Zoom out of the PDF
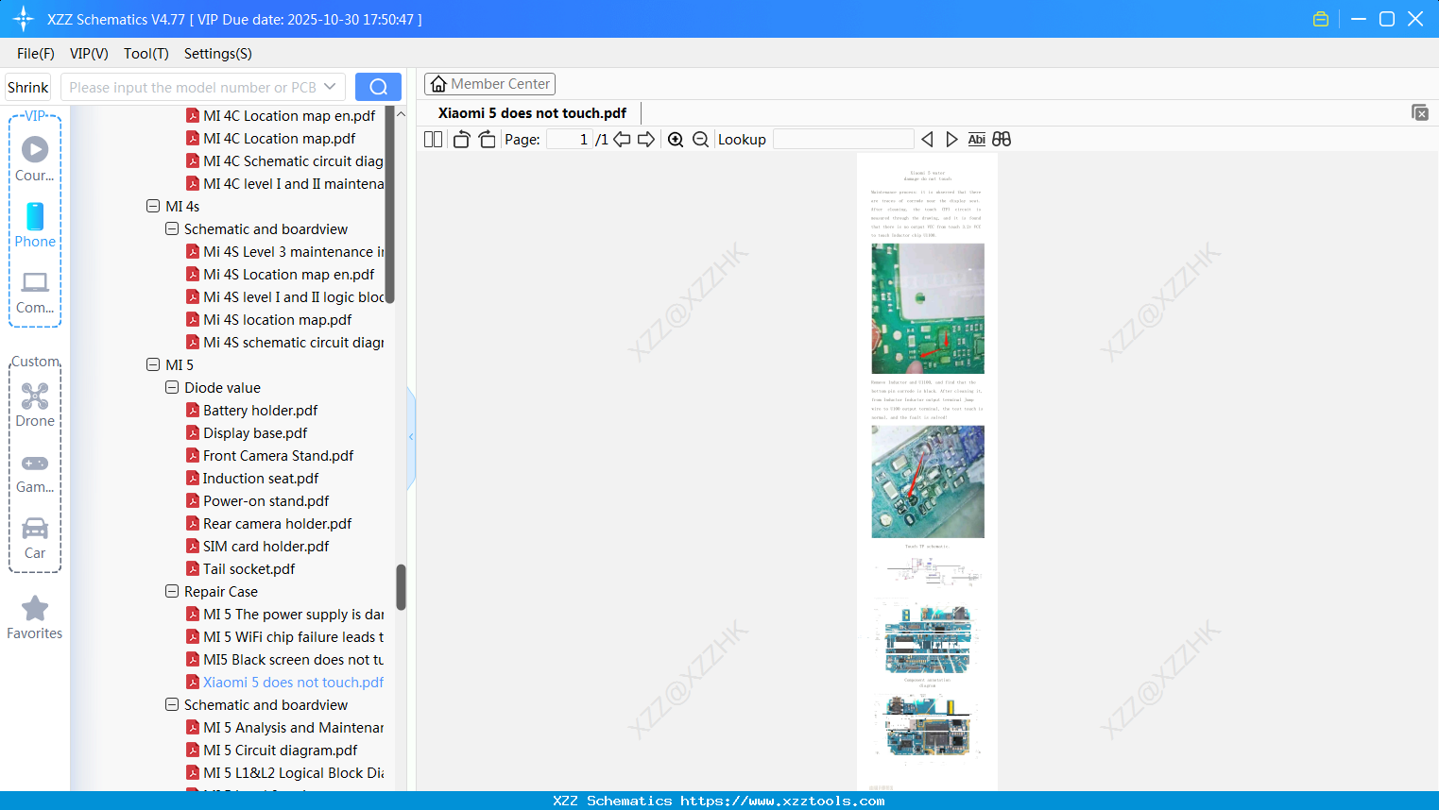 click(x=700, y=140)
